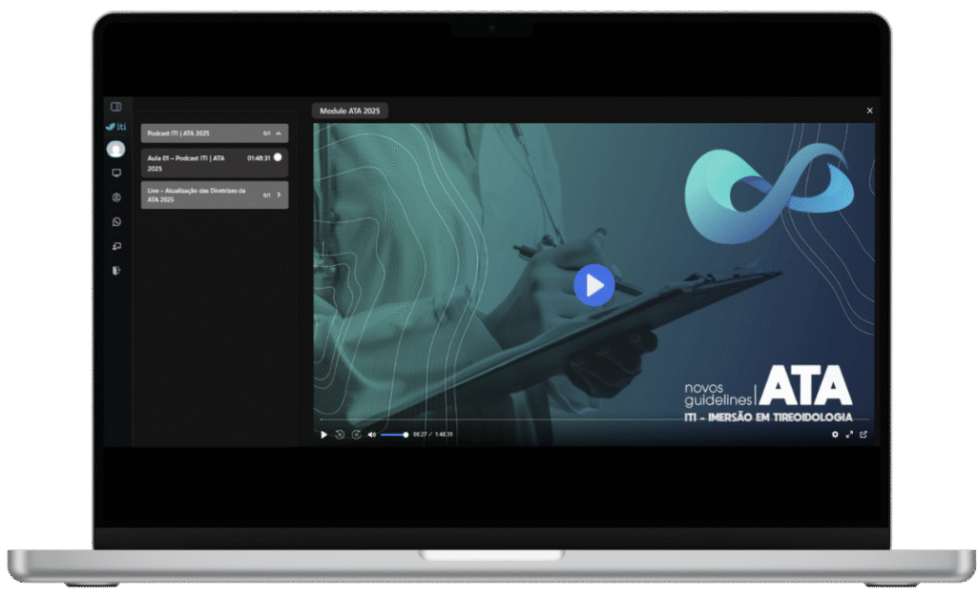This screenshot has height=596, width=977.
Task: Rewind video with the skip-back button
Action: tap(340, 435)
